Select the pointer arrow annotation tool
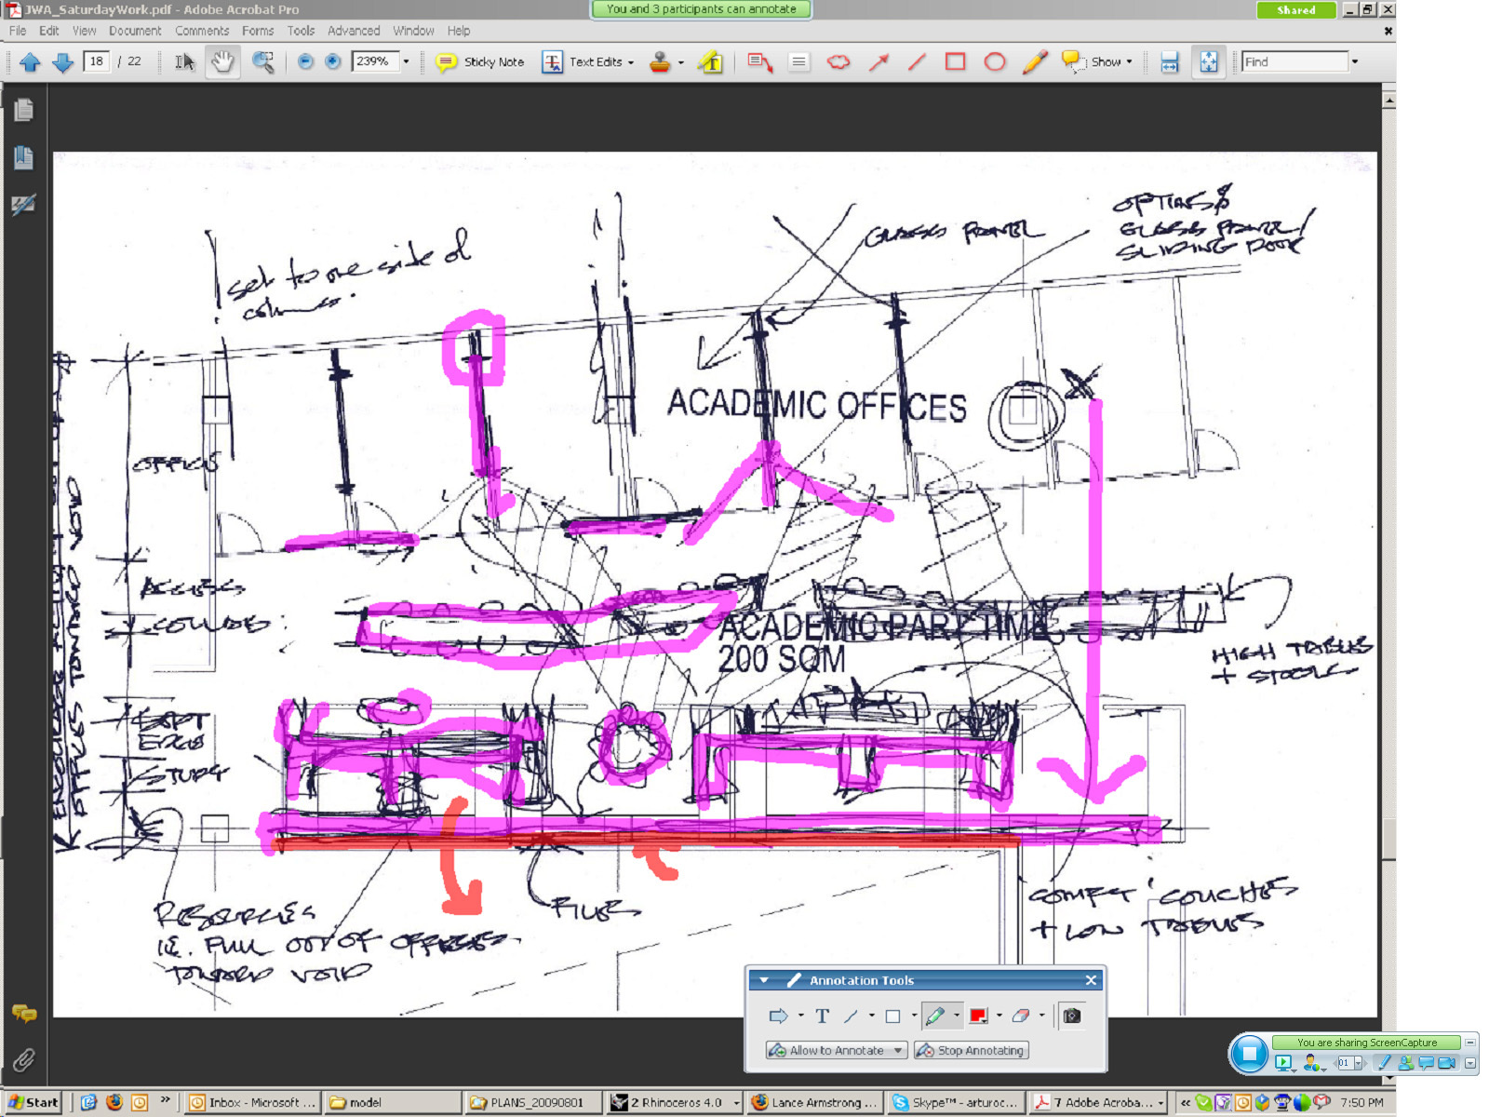The height and width of the screenshot is (1117, 1489). tap(778, 1016)
